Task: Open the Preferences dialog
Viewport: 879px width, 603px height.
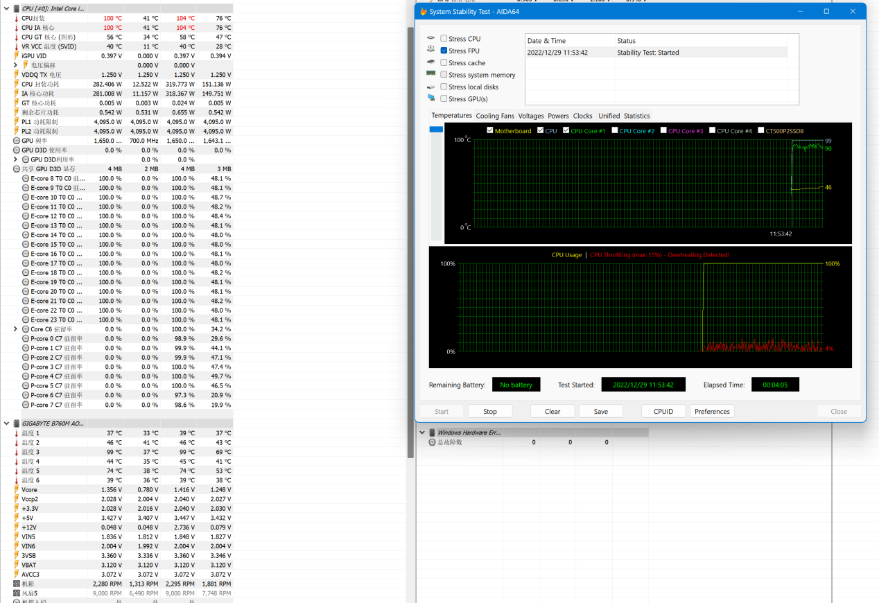Action: tap(712, 411)
